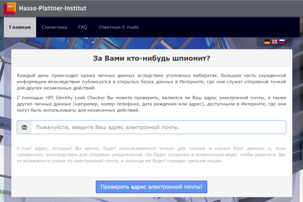
Task: Open the FAQ menu item
Action: 83,27
